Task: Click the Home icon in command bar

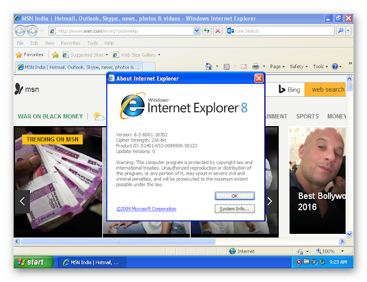Action: pyautogui.click(x=209, y=66)
